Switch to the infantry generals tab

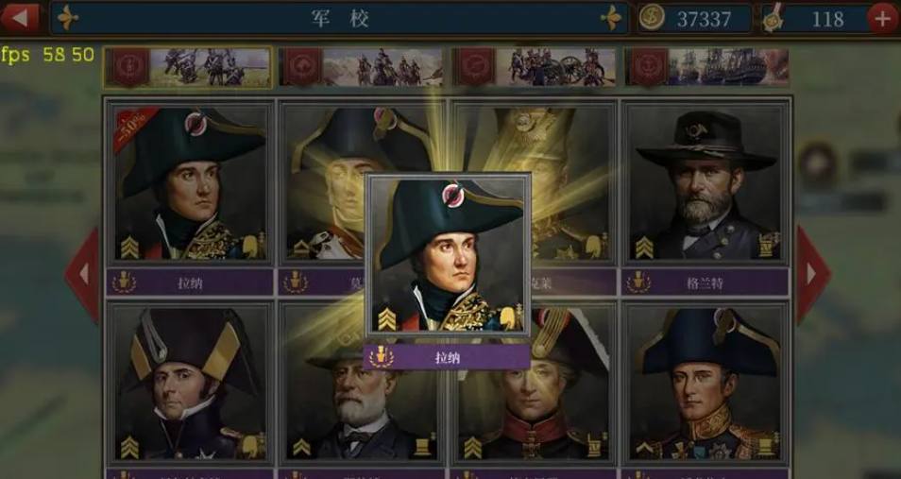187,67
